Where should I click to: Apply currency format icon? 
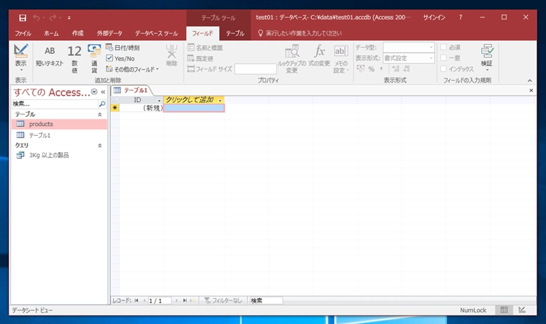coord(361,69)
